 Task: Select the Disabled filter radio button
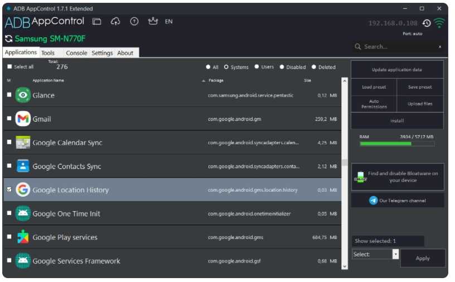[282, 67]
